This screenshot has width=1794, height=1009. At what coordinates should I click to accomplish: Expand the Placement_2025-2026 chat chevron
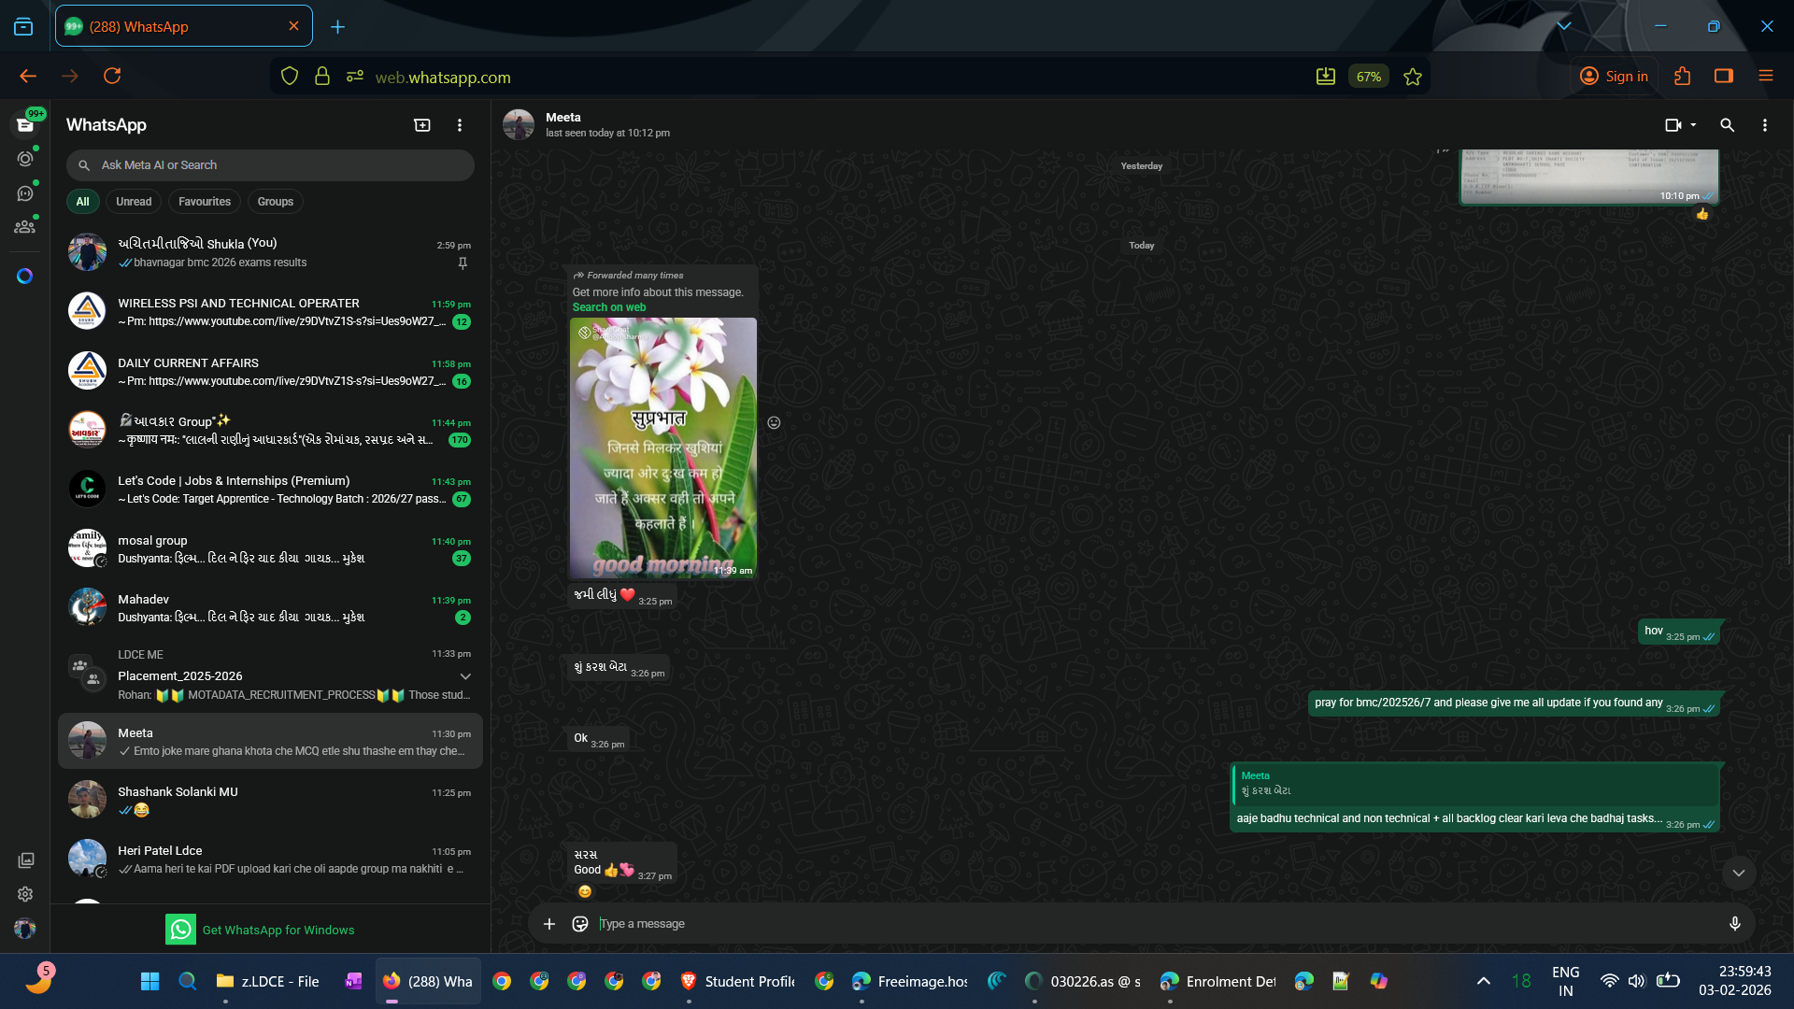pos(465,676)
